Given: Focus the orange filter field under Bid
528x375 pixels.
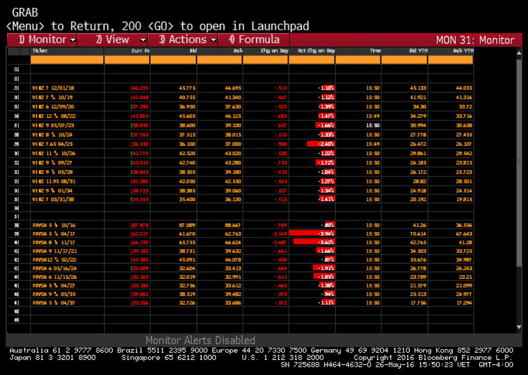Looking at the screenshot, I should point(173,60).
